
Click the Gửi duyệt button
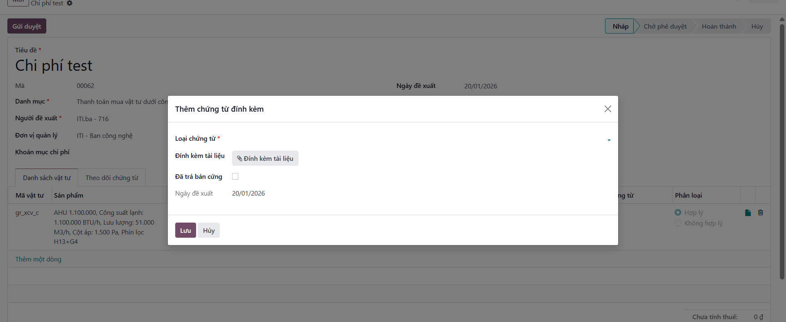27,26
